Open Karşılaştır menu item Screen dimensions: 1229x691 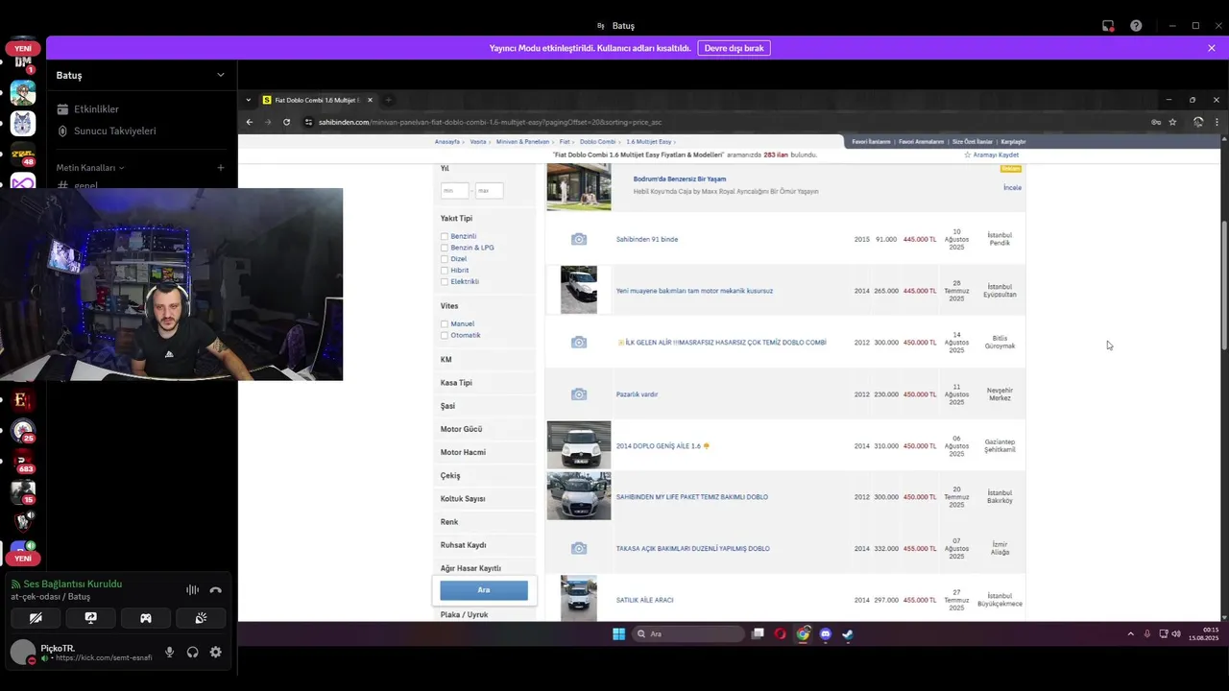click(1013, 142)
